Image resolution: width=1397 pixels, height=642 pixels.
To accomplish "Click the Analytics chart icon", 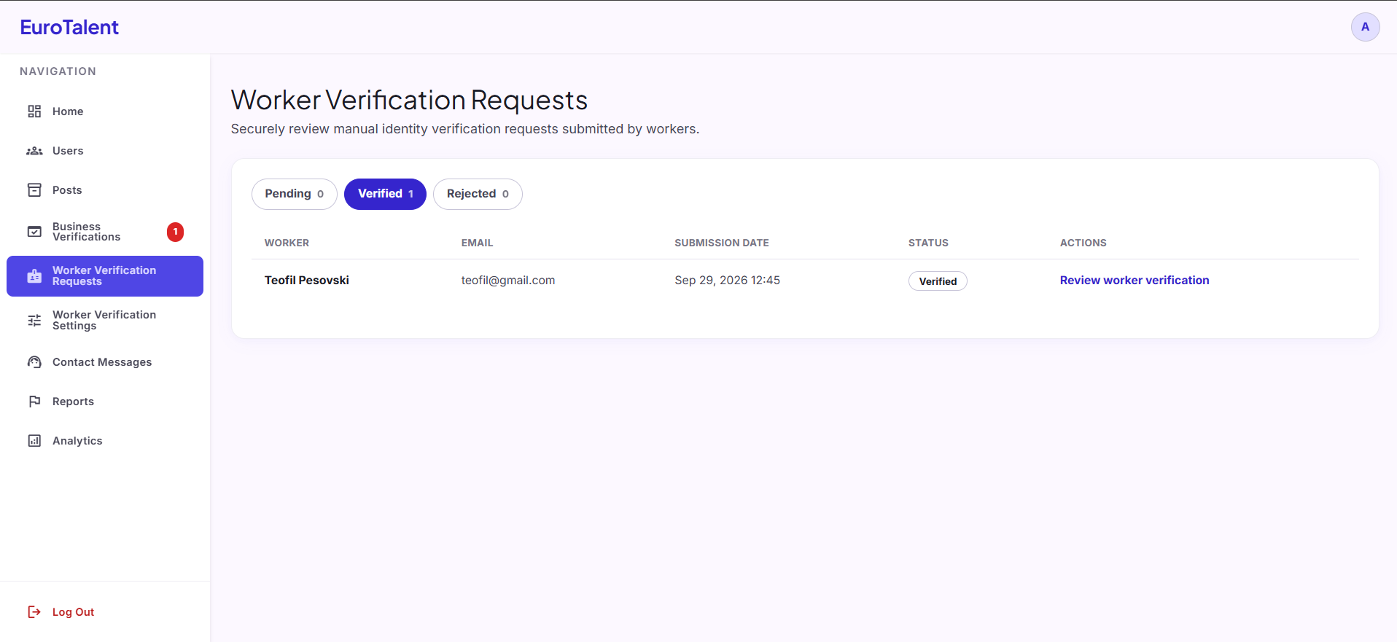I will 34,441.
